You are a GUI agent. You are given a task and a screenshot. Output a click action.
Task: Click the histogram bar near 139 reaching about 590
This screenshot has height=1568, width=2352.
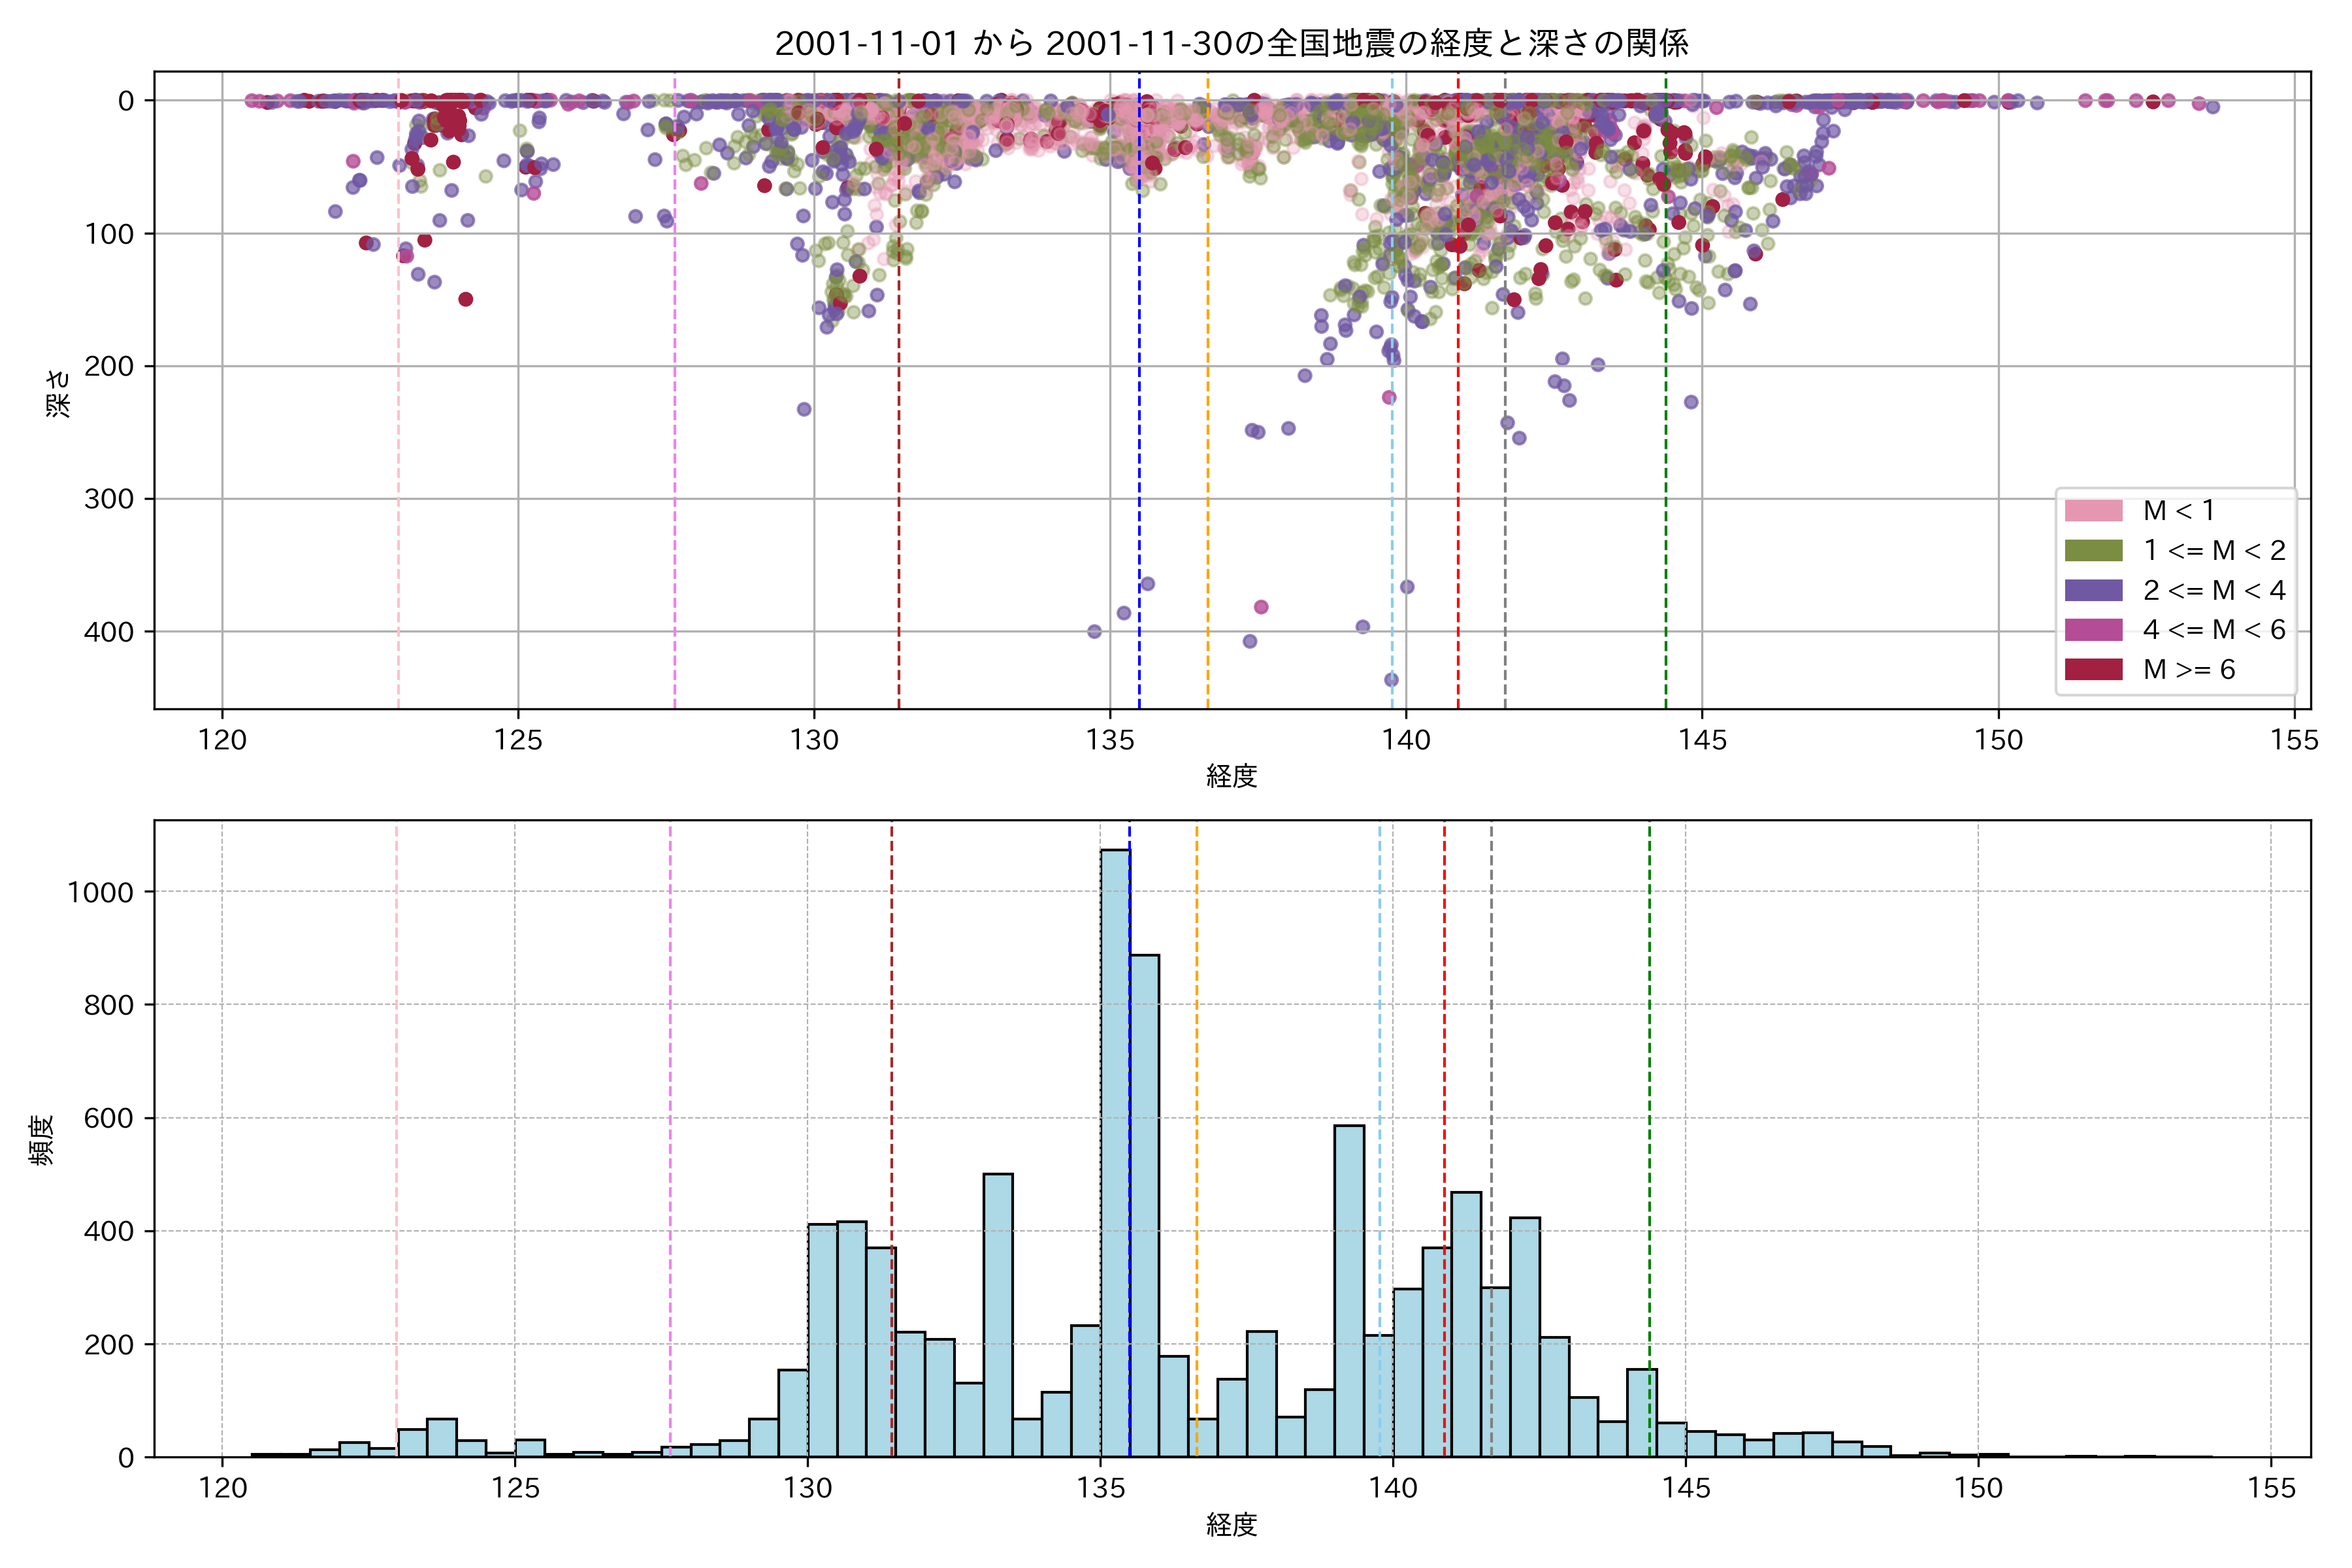tap(1349, 1290)
